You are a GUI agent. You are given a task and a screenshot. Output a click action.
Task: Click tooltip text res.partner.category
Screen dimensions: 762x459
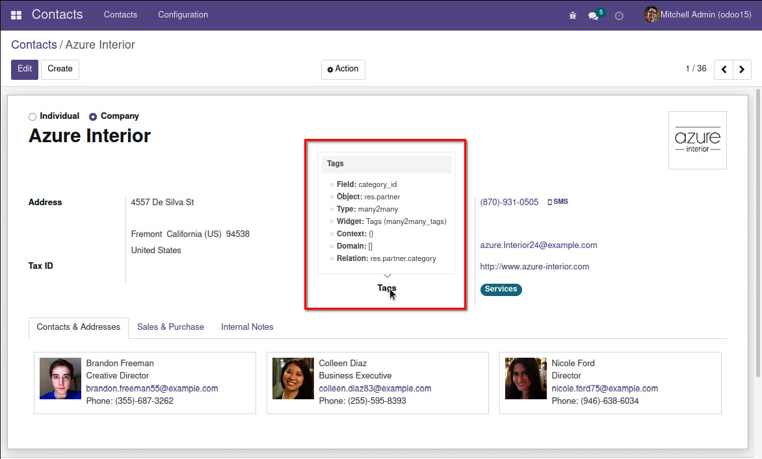403,258
